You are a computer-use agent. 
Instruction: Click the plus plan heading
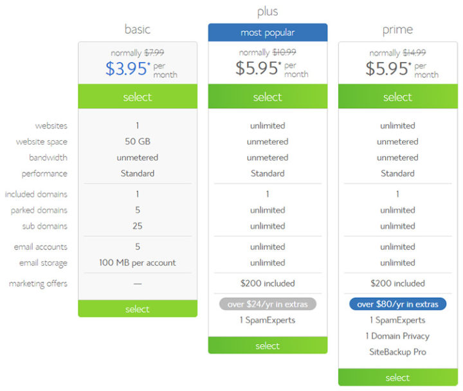click(268, 12)
